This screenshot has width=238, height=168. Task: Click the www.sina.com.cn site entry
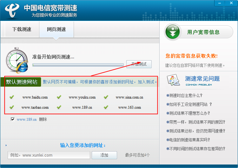coord(129,97)
